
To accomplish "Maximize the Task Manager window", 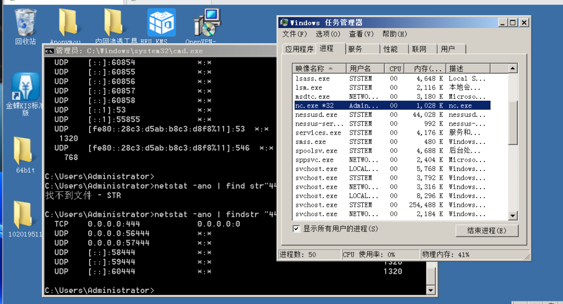I will pyautogui.click(x=513, y=22).
